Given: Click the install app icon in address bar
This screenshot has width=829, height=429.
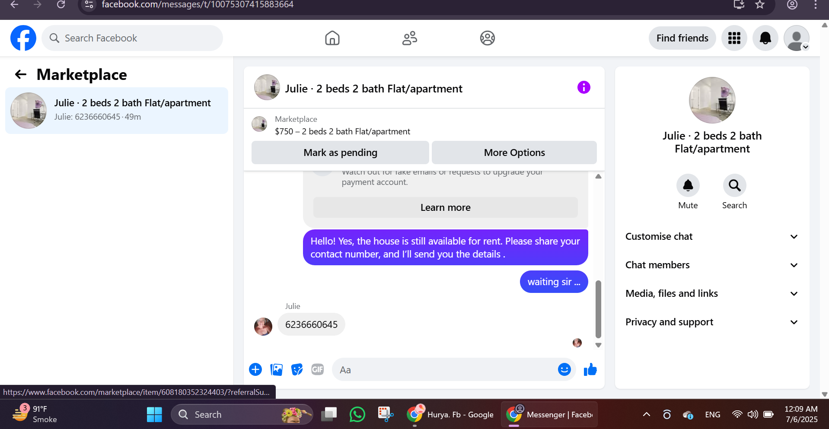Looking at the screenshot, I should (x=739, y=5).
